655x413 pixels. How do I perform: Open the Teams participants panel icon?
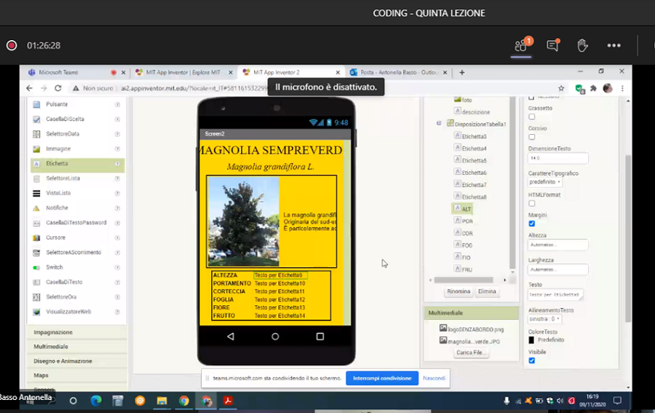[521, 45]
